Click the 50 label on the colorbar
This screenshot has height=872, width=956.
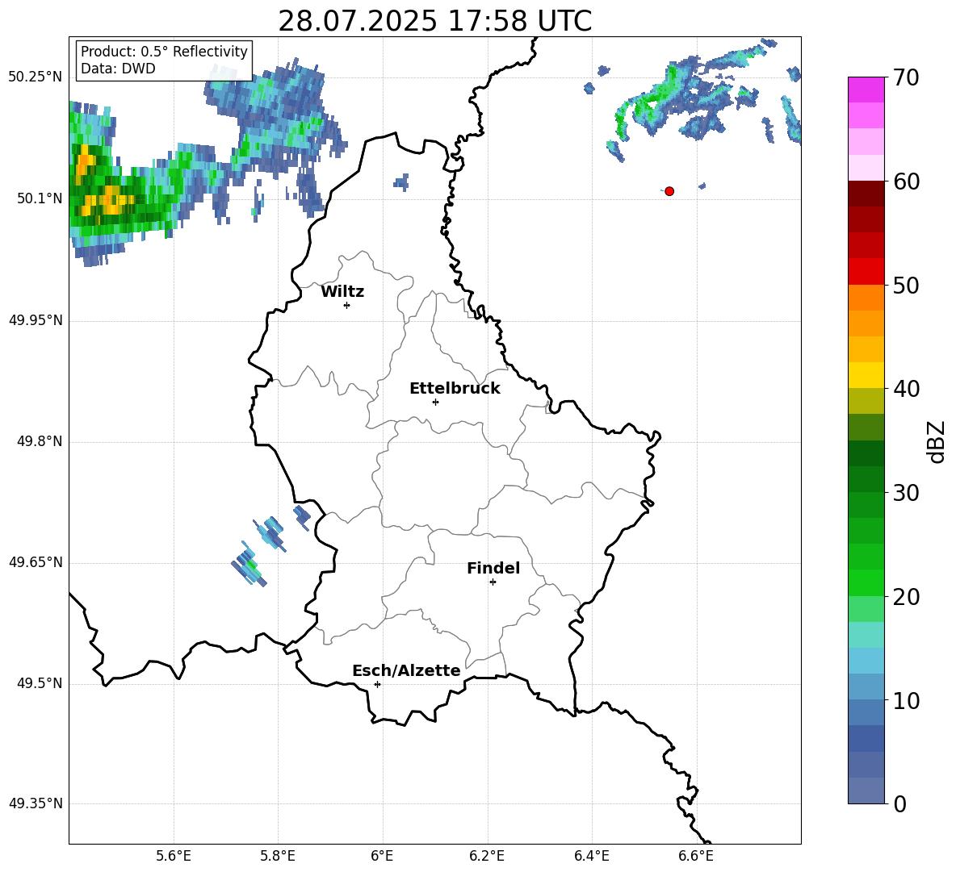[906, 285]
